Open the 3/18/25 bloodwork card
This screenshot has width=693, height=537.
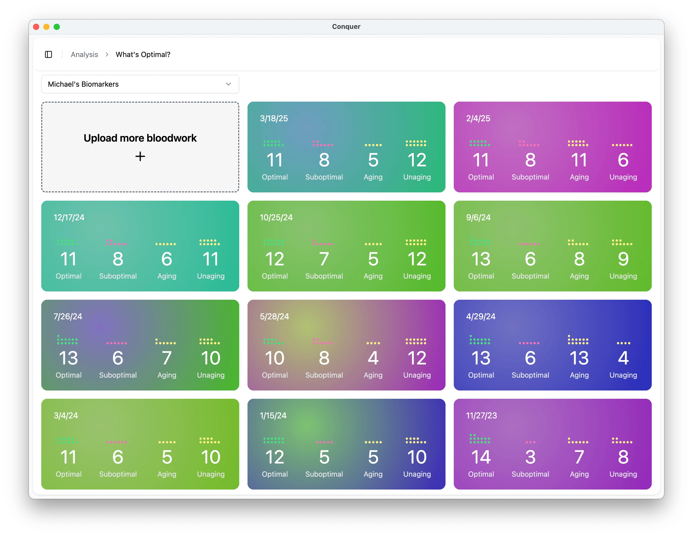(346, 147)
